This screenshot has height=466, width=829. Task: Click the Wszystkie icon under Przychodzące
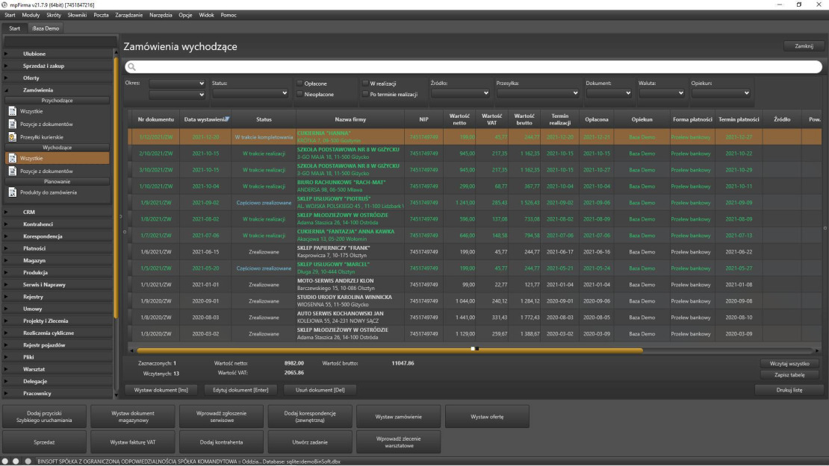click(12, 111)
